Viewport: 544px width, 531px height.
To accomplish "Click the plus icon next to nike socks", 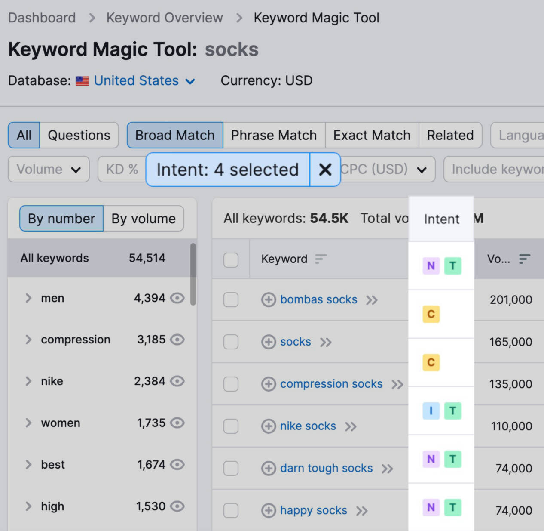I will tap(269, 426).
